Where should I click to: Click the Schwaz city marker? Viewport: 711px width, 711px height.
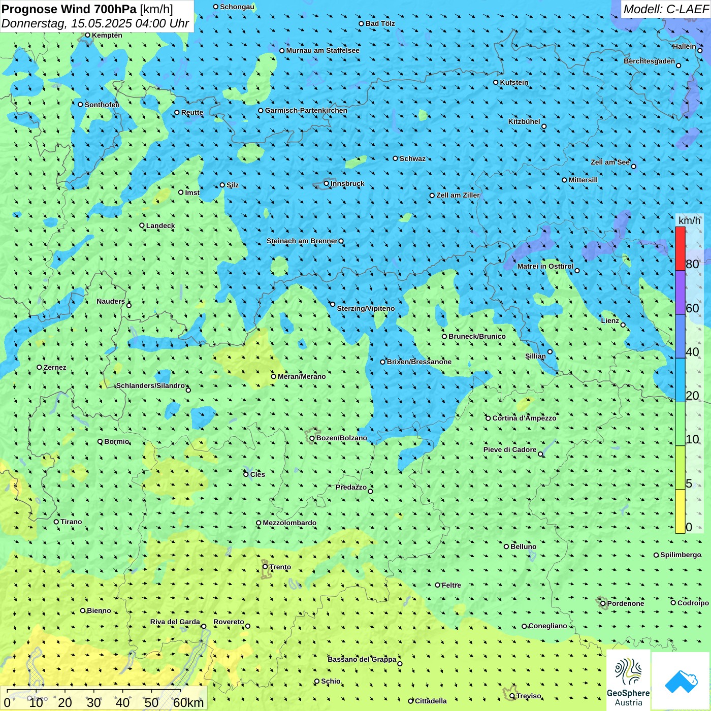tap(396, 158)
